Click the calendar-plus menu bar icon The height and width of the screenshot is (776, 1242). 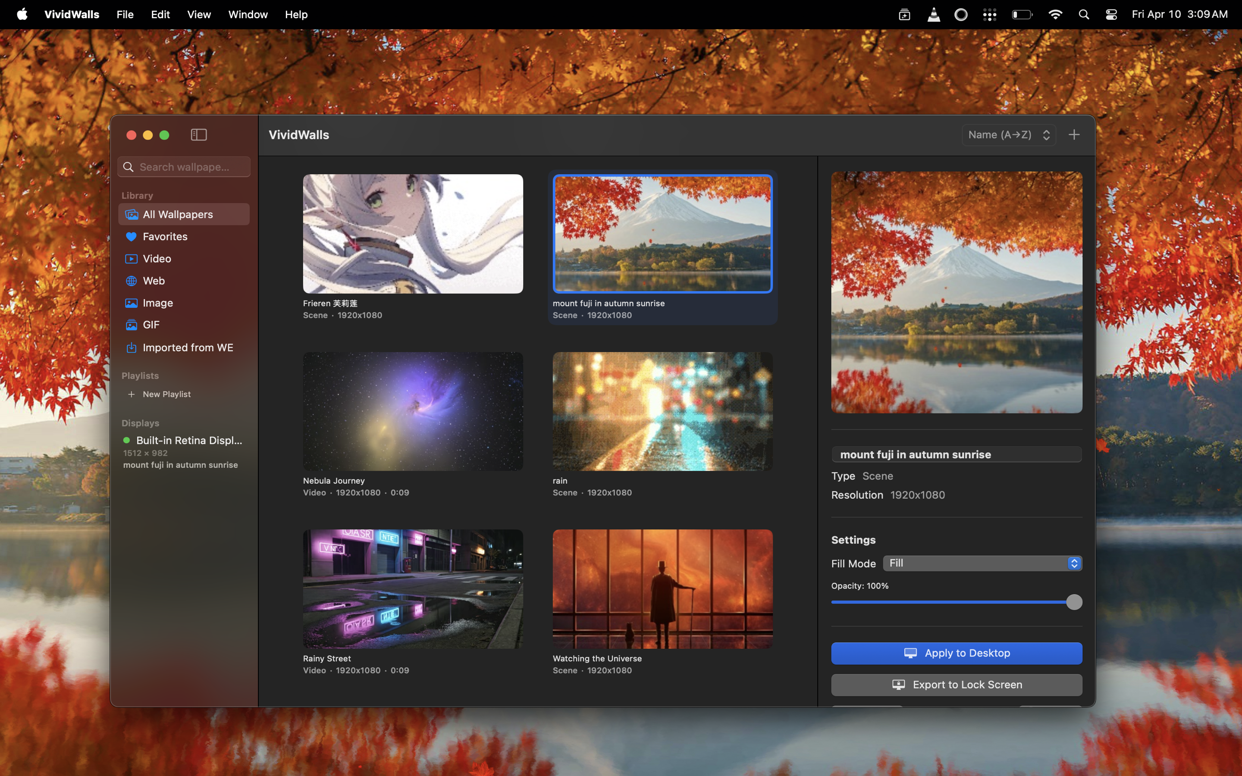(x=904, y=14)
